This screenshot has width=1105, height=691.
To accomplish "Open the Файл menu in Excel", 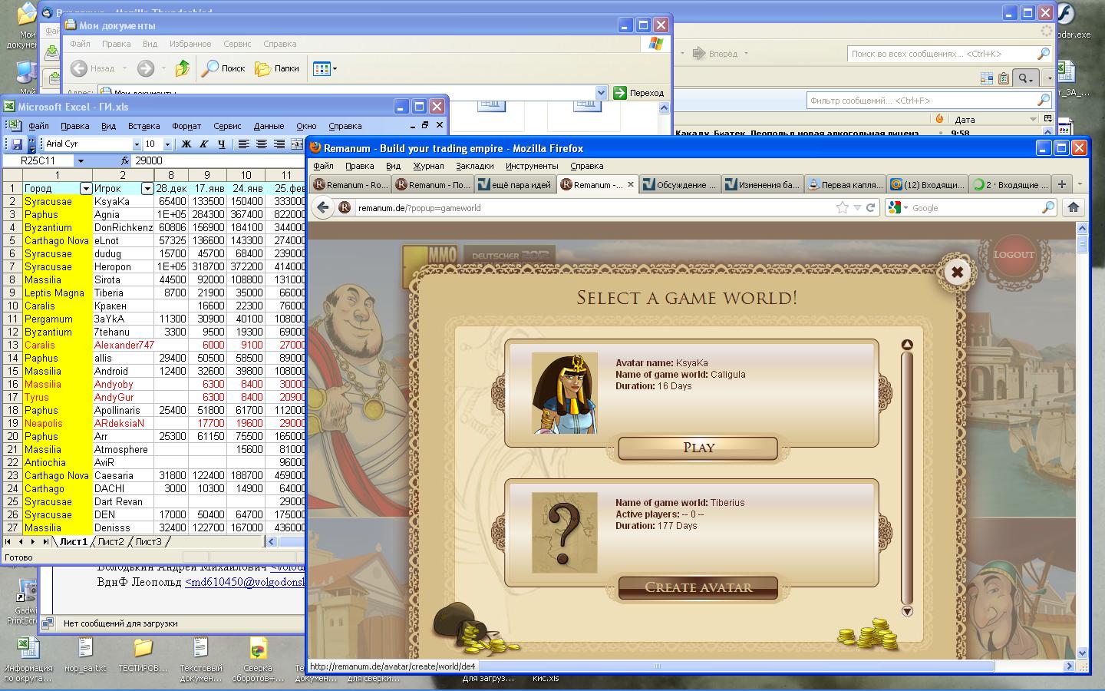I will [38, 126].
